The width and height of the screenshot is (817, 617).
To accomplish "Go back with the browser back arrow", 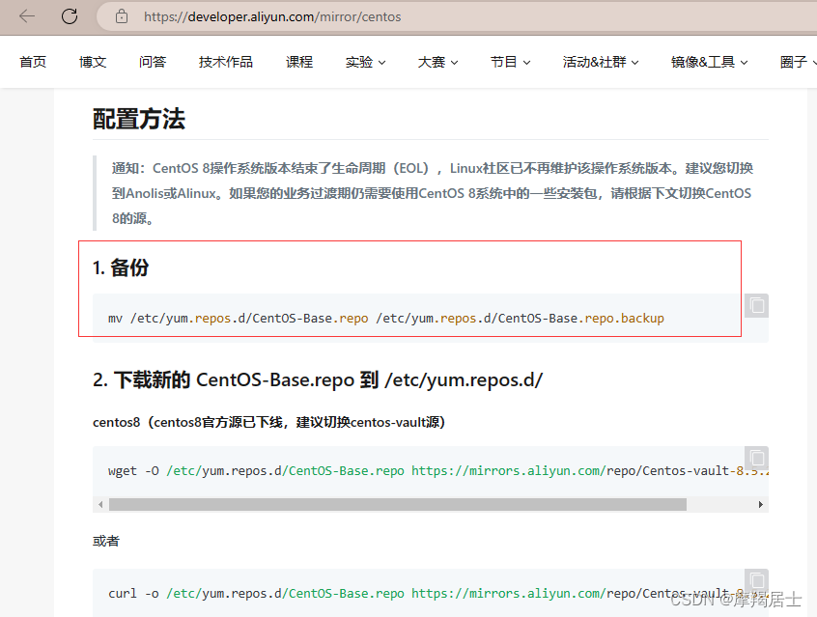I will tap(27, 16).
